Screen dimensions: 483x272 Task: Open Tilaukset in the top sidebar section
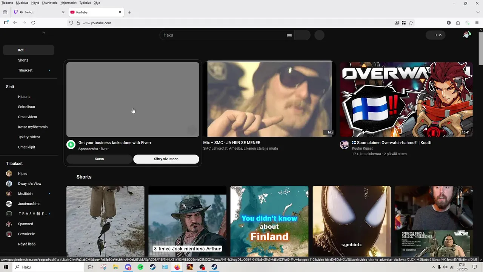click(x=29, y=70)
